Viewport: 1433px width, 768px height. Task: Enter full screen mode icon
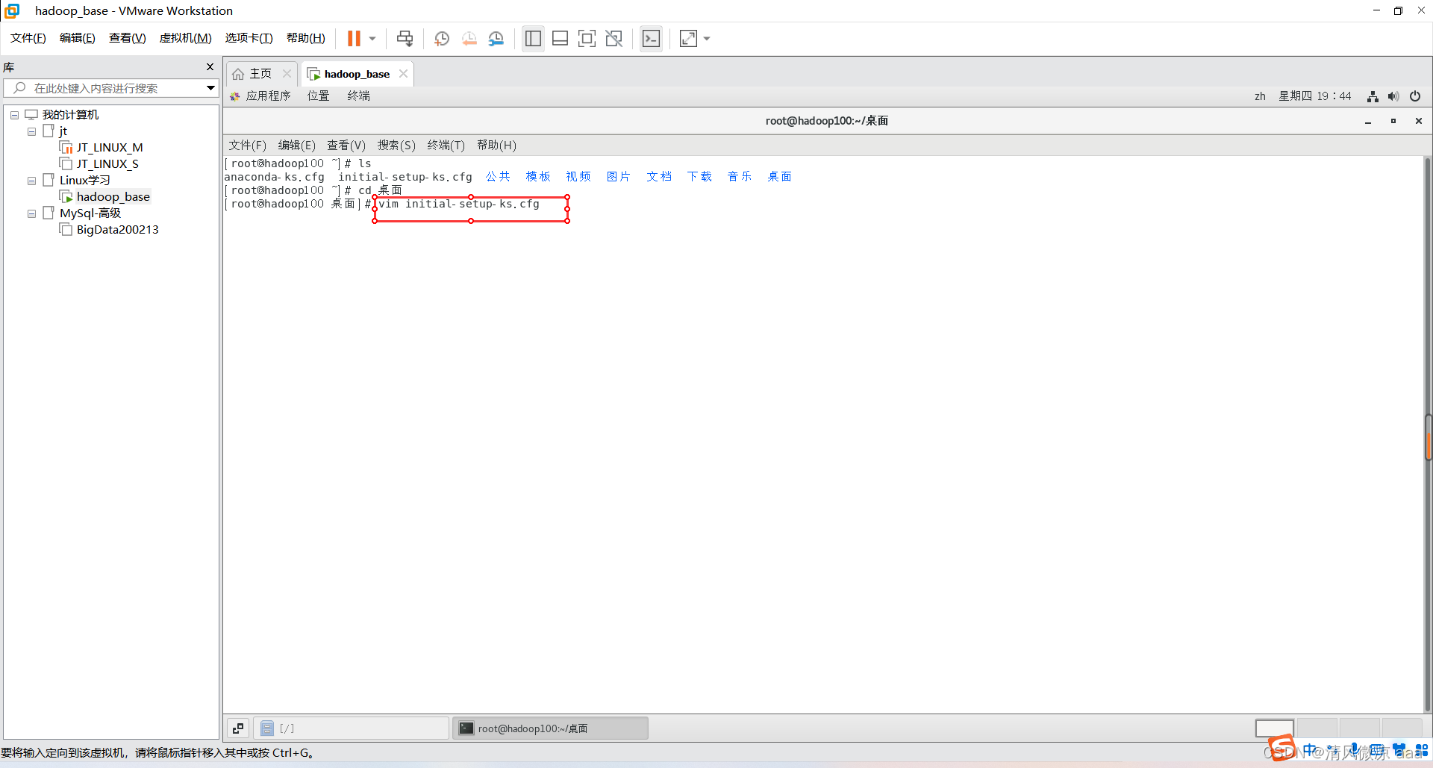(x=587, y=38)
